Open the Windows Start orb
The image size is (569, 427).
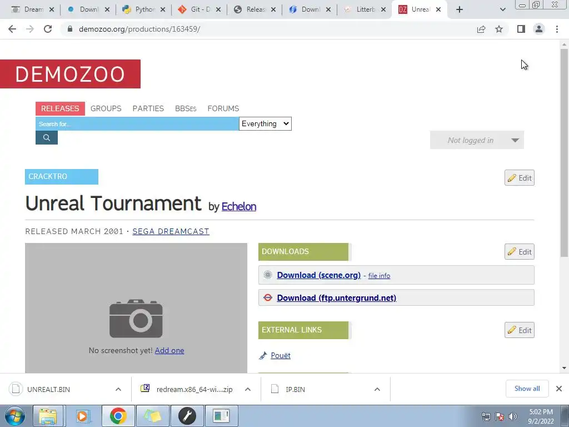tap(15, 416)
